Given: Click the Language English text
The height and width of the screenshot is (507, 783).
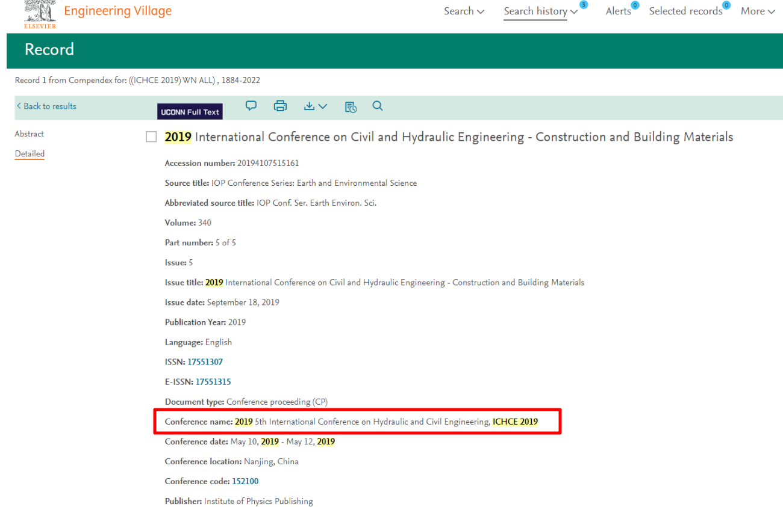Looking at the screenshot, I should pyautogui.click(x=198, y=342).
